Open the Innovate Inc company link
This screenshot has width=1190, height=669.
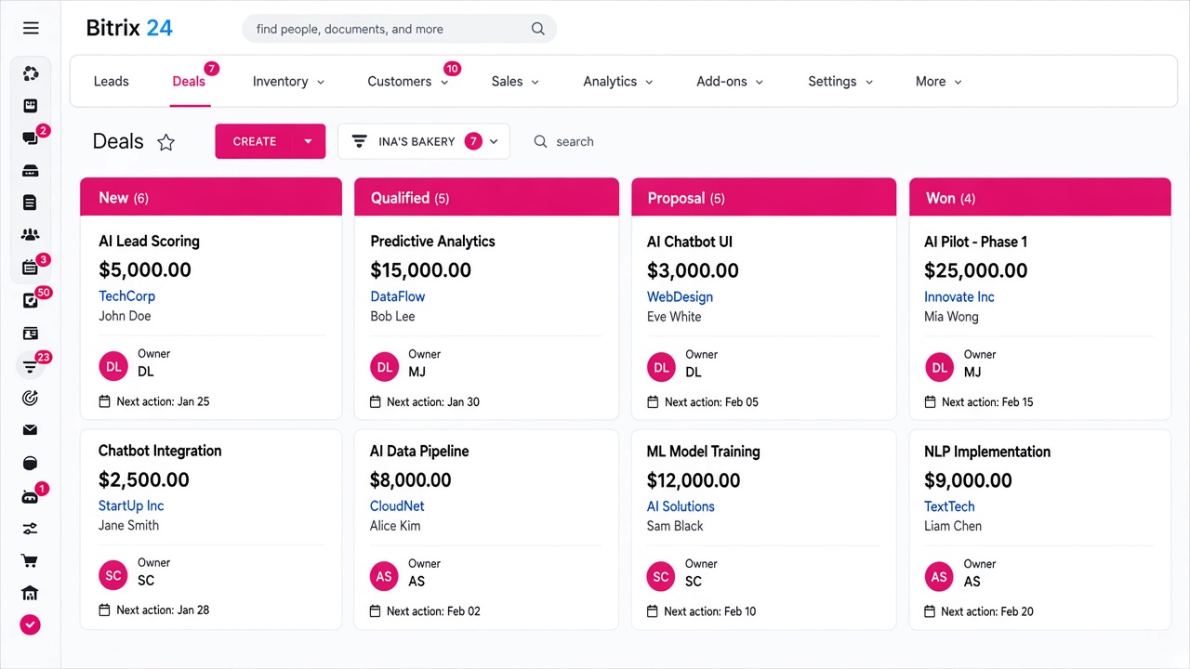tap(959, 297)
